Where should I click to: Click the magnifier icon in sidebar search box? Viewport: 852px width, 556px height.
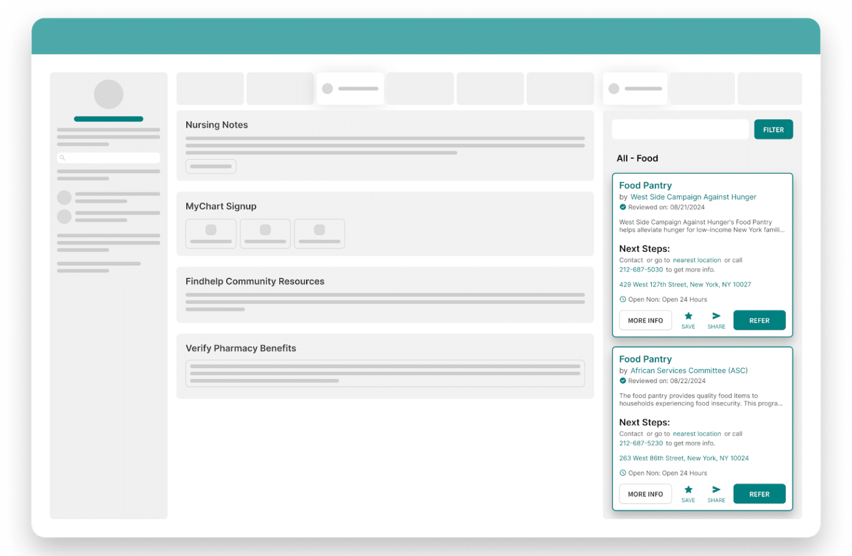tap(62, 157)
